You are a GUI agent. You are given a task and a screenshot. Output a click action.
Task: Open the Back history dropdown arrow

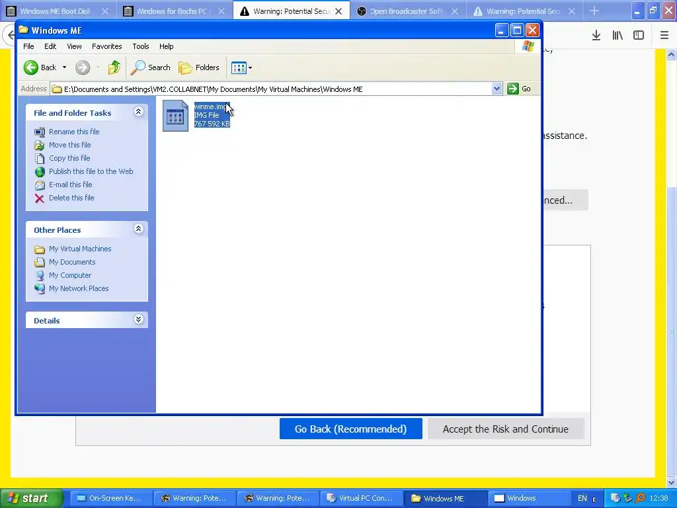(64, 67)
